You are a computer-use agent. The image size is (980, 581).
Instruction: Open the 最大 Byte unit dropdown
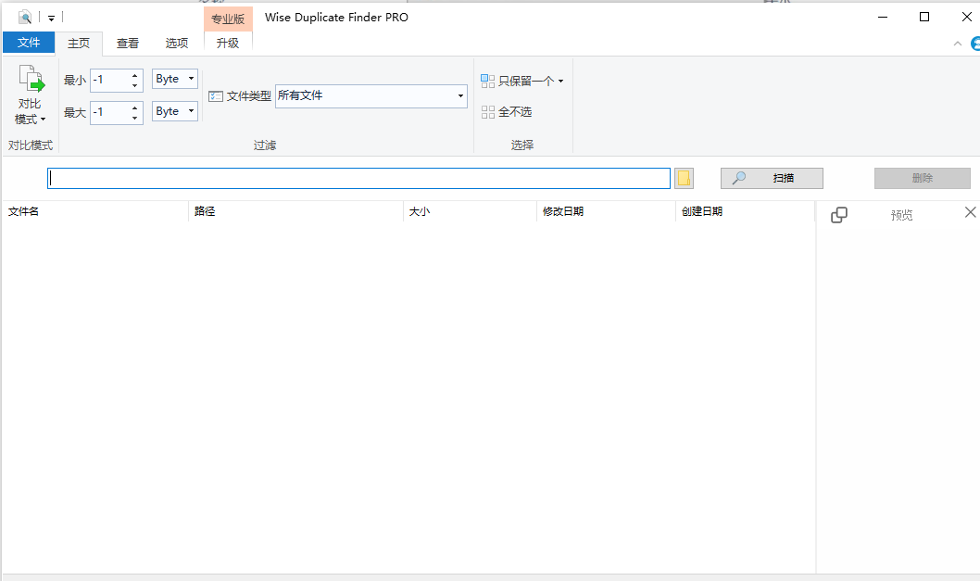pyautogui.click(x=175, y=111)
